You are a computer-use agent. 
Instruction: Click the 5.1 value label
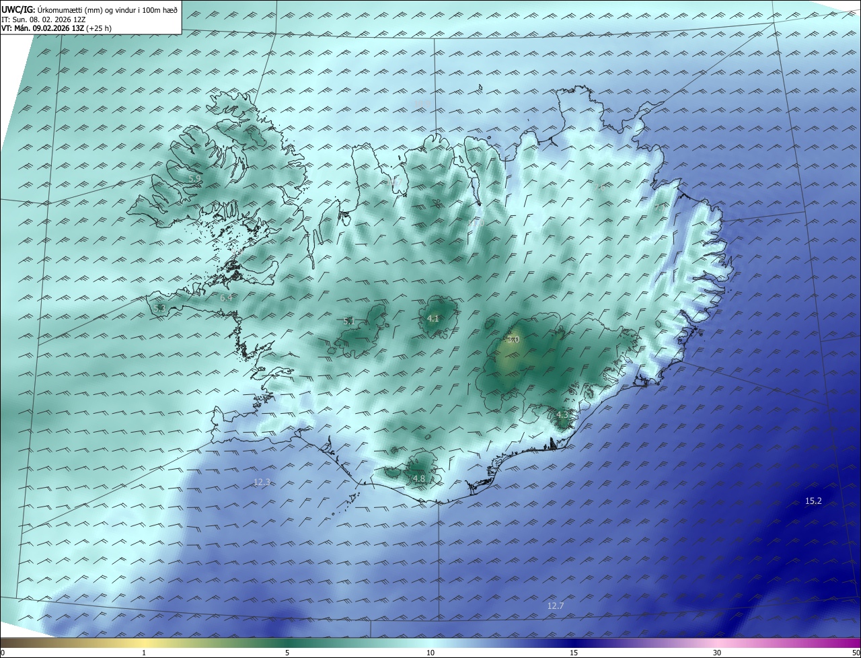click(349, 322)
